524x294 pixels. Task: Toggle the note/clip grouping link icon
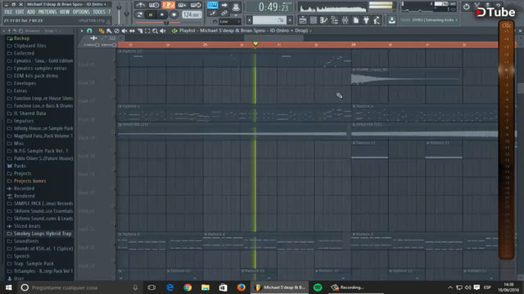coord(224,13)
